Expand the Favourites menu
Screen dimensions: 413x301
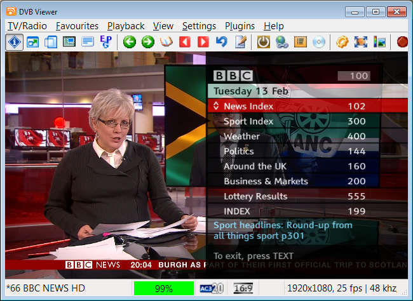coord(77,26)
